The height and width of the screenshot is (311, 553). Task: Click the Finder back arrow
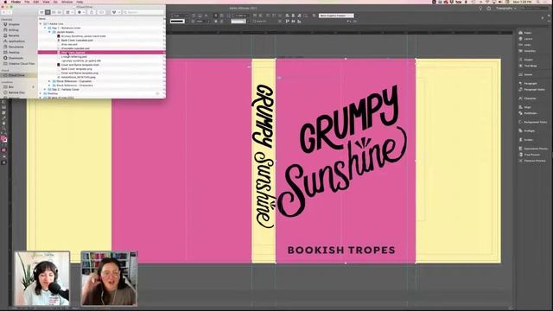[3, 12]
